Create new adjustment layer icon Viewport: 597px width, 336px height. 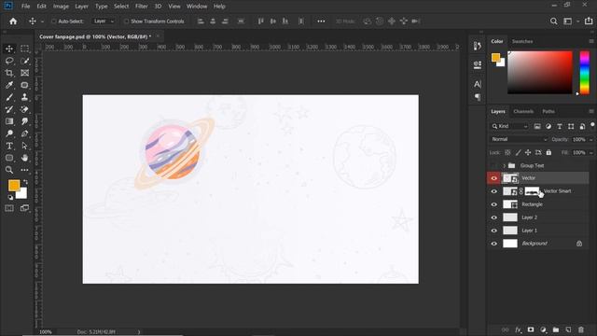pyautogui.click(x=543, y=329)
